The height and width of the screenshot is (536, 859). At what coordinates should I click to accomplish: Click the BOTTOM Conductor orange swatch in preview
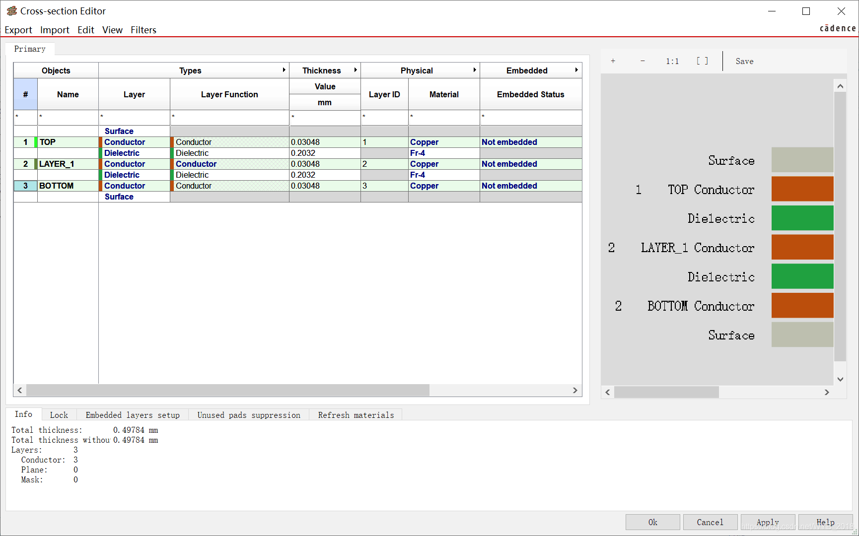point(802,305)
